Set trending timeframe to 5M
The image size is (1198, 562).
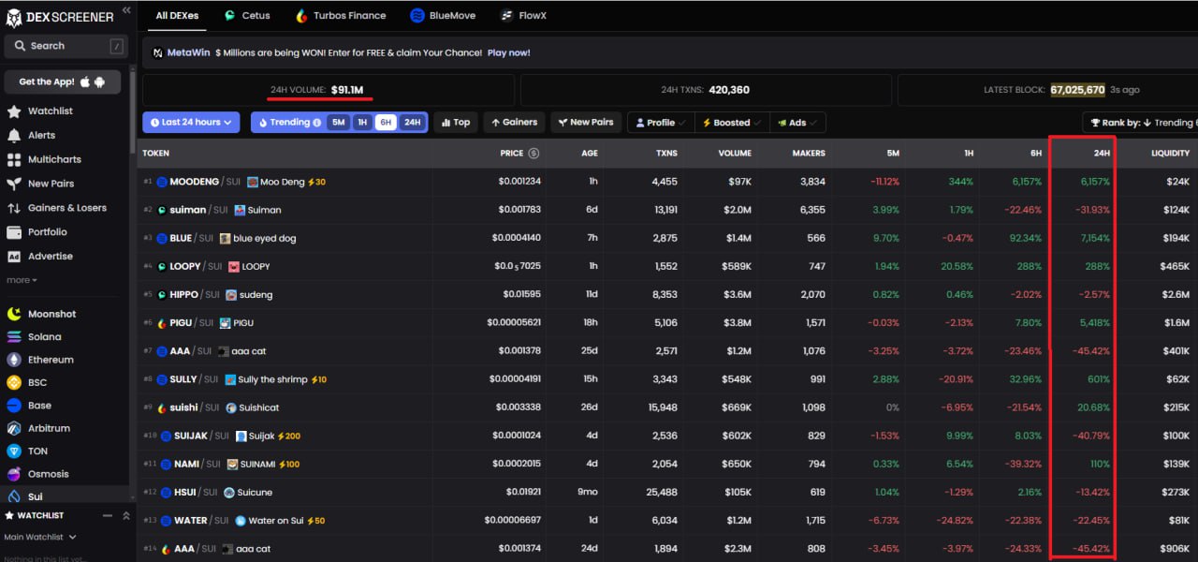339,123
